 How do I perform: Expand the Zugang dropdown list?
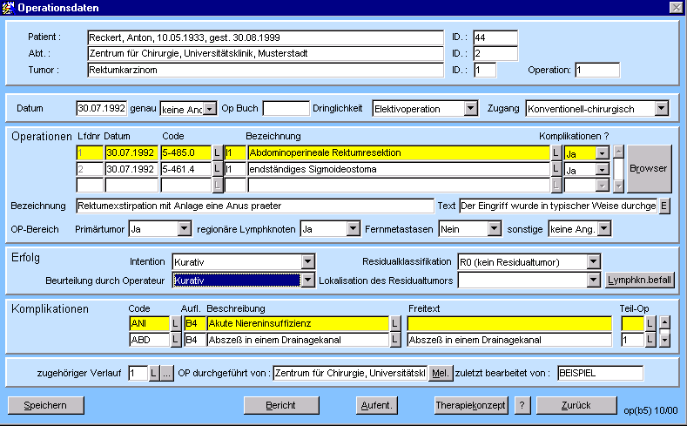click(x=661, y=109)
